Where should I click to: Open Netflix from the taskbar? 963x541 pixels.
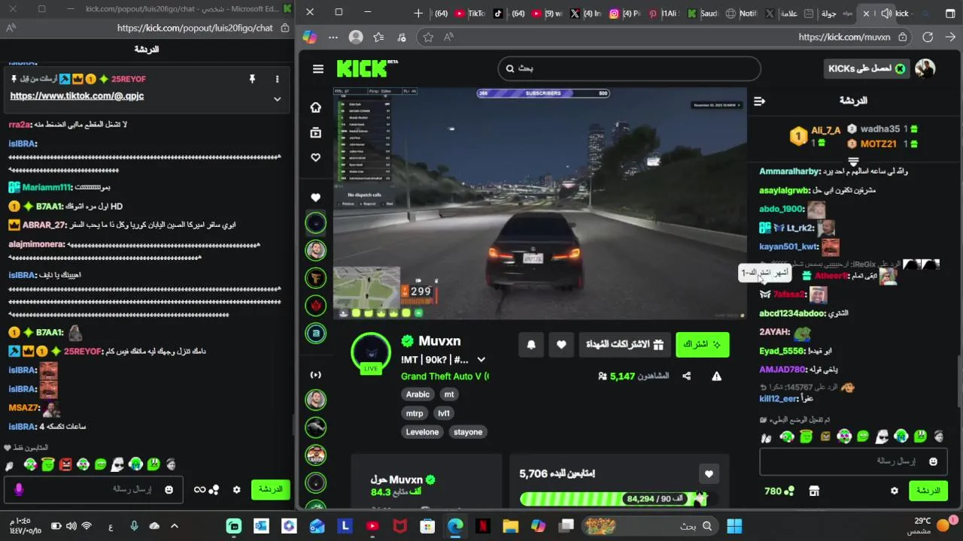[483, 526]
